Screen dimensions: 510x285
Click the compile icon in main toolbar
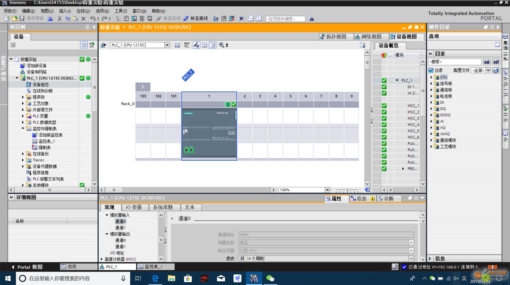coord(118,19)
